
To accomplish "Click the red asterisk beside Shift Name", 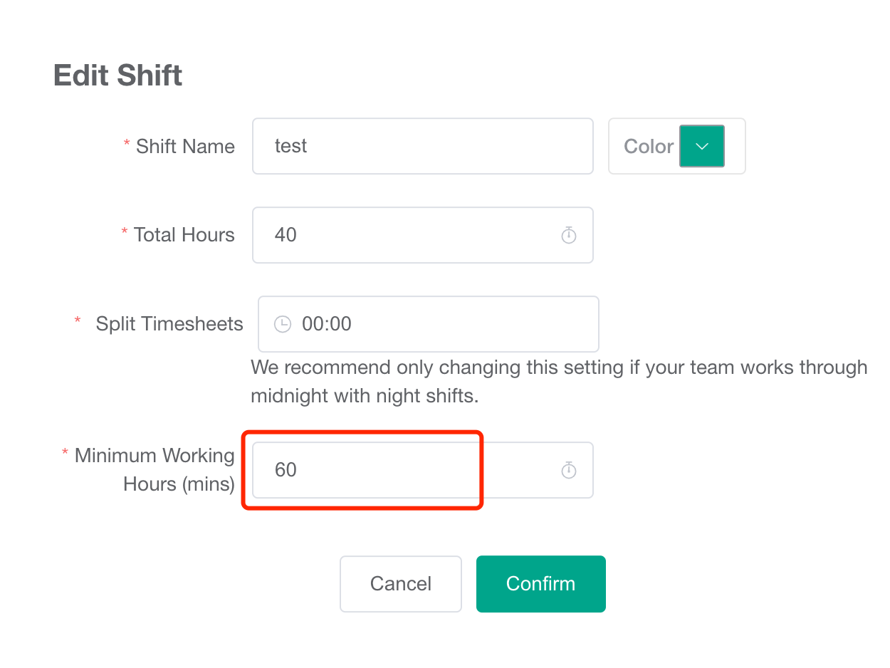I will (x=127, y=144).
